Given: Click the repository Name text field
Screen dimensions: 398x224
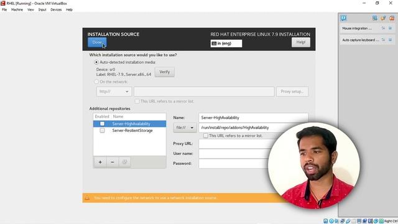Looking at the screenshot, I should 253,118.
